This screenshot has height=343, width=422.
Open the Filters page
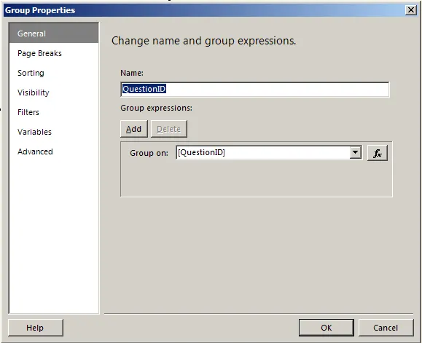click(54, 112)
